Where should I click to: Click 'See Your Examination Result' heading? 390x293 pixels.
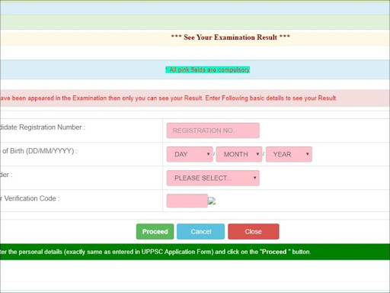(230, 37)
